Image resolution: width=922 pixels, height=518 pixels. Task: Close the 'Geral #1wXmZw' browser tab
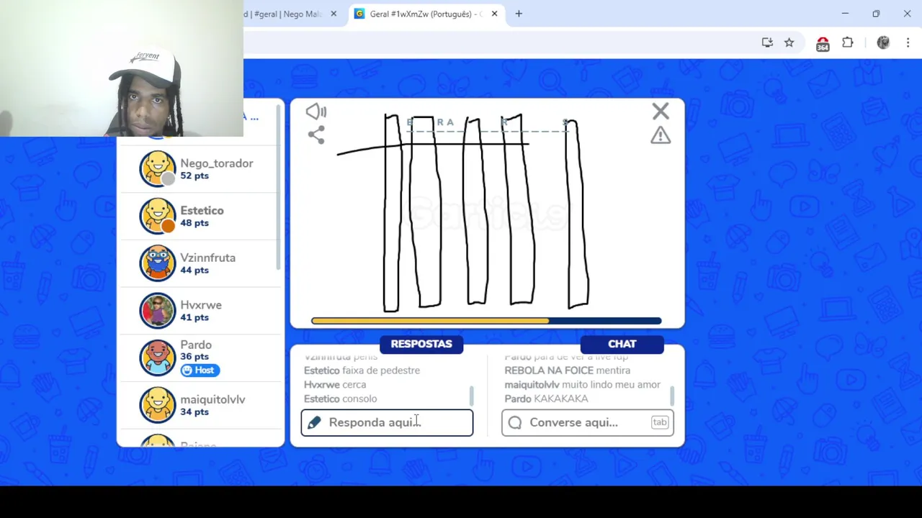[x=494, y=14]
